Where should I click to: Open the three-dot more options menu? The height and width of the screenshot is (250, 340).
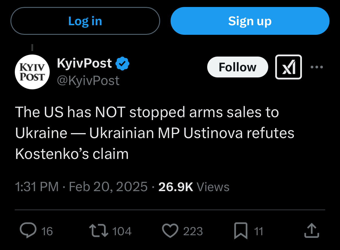pyautogui.click(x=316, y=67)
